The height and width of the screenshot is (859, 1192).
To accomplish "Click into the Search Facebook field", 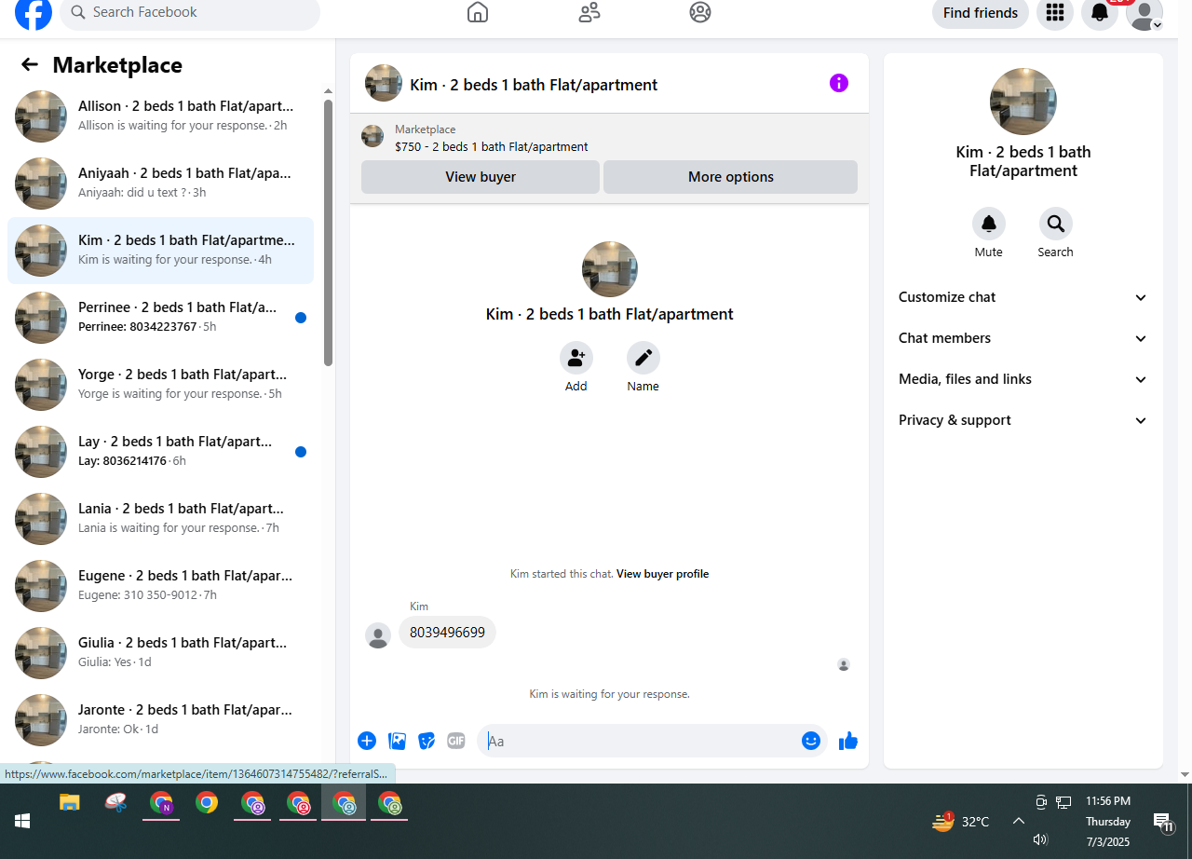I will click(190, 13).
